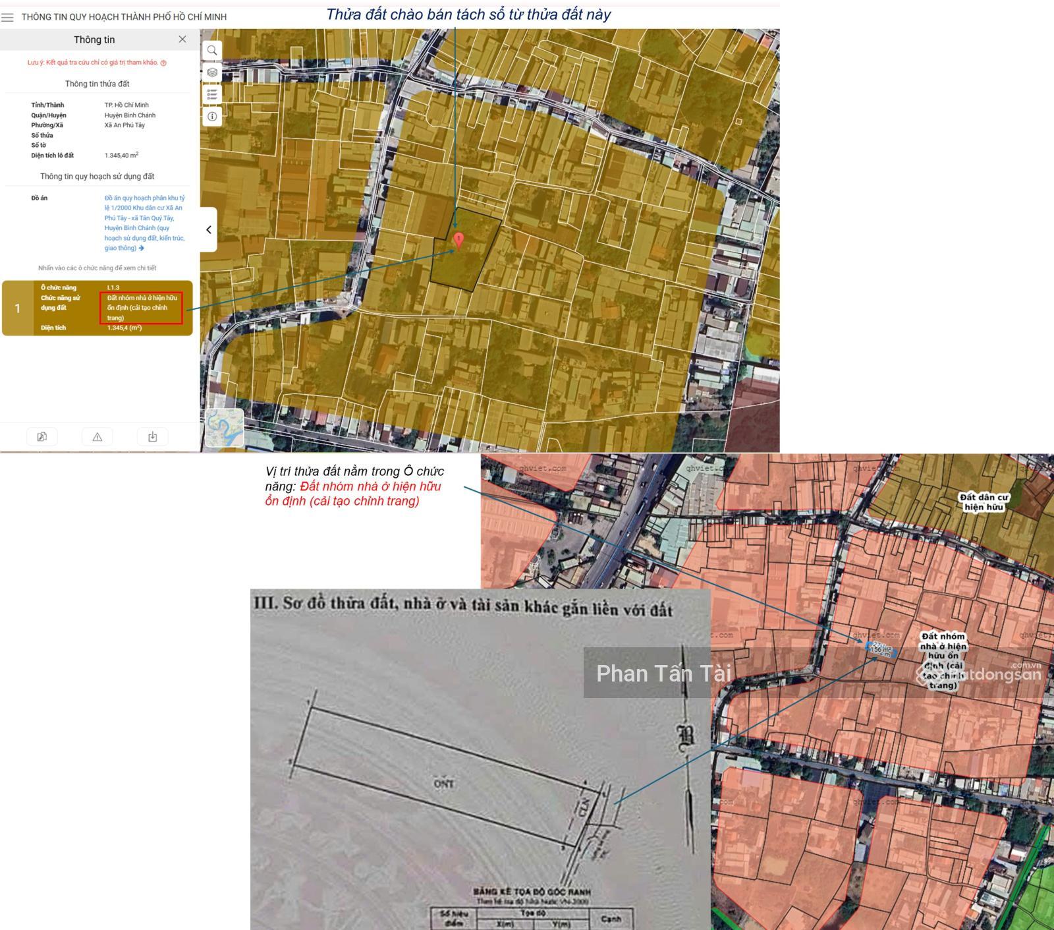Click the basemap switcher thumbnail
This screenshot has height=930, width=1054.
click(225, 427)
